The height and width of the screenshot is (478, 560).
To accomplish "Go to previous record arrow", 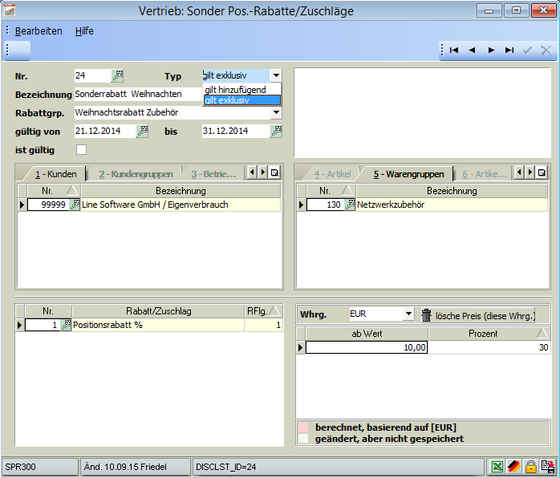I will tap(472, 51).
